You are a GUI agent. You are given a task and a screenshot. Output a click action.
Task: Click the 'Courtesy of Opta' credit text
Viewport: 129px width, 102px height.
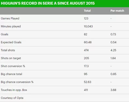coord(12,98)
